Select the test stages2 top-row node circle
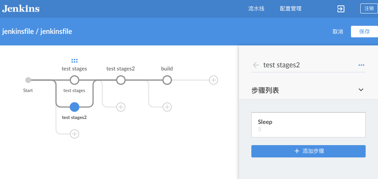 121,80
